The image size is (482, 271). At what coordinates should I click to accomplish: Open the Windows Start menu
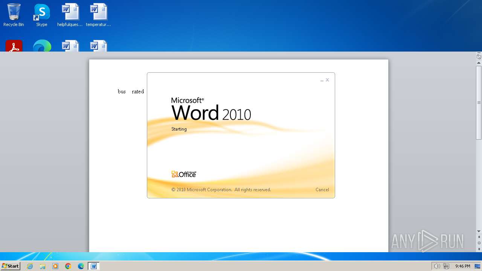[x=10, y=266]
